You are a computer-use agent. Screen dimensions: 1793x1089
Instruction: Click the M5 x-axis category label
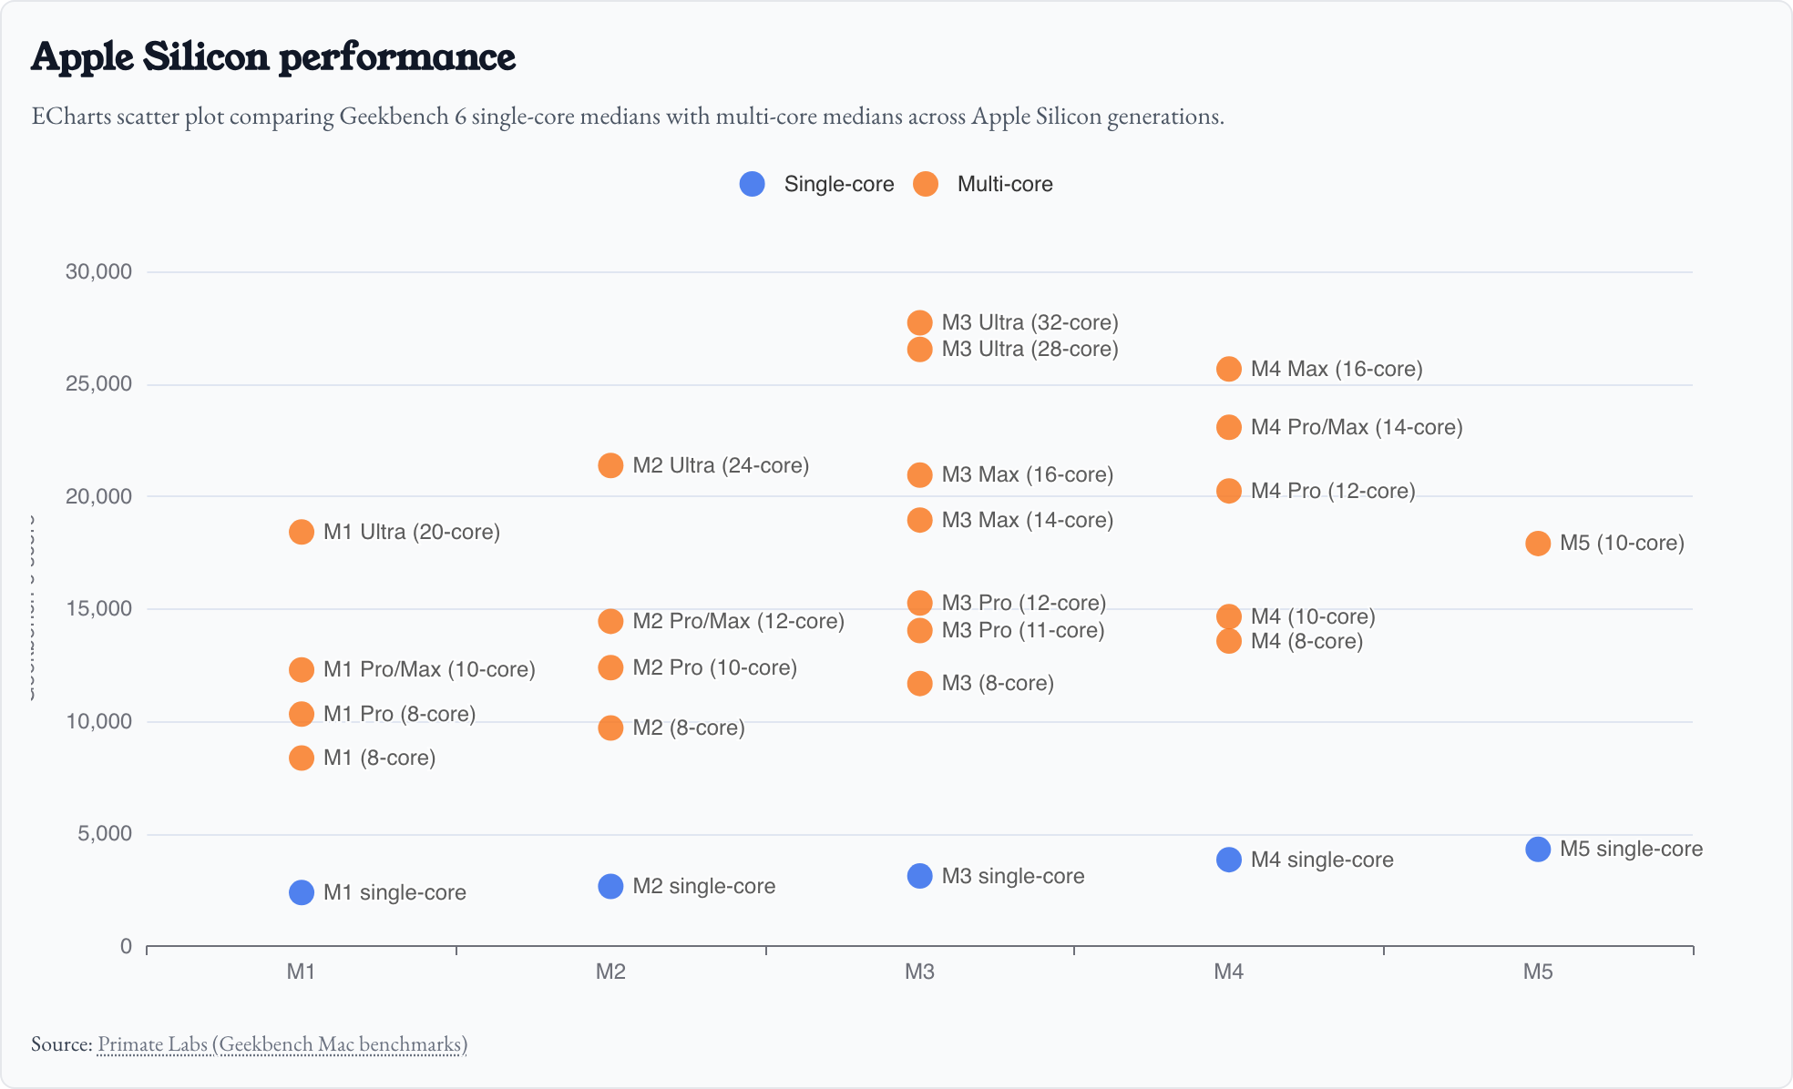point(1538,972)
